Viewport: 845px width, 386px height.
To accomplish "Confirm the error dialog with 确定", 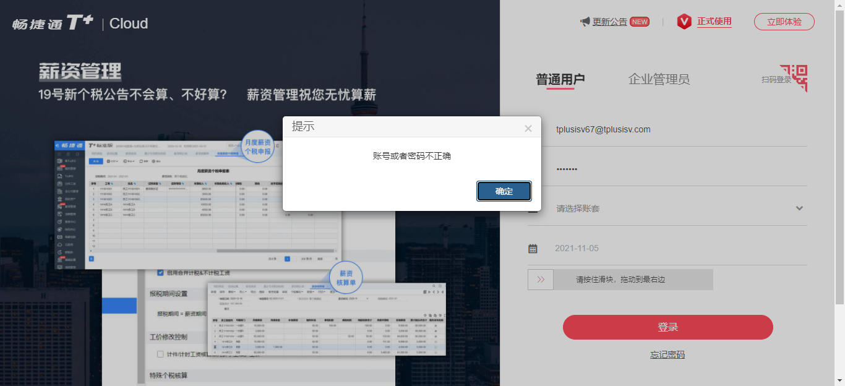I will pyautogui.click(x=504, y=191).
